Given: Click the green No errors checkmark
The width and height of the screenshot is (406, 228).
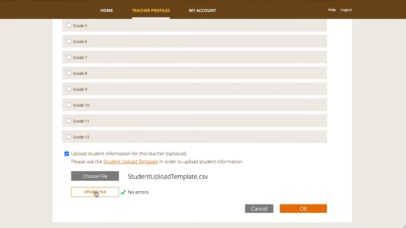Looking at the screenshot, I should pos(123,192).
